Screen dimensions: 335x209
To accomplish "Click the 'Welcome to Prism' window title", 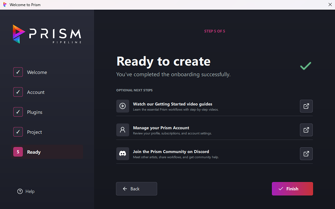I will point(25,5).
